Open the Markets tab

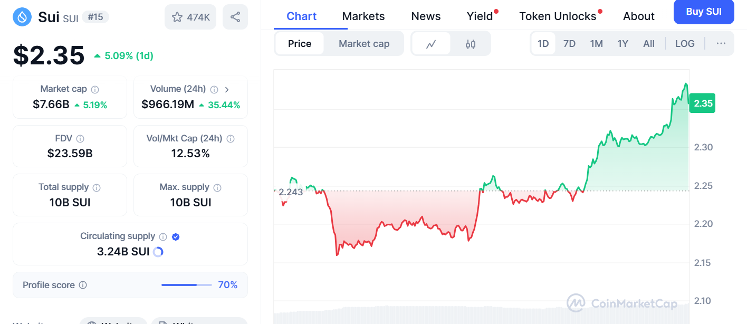pyautogui.click(x=363, y=16)
